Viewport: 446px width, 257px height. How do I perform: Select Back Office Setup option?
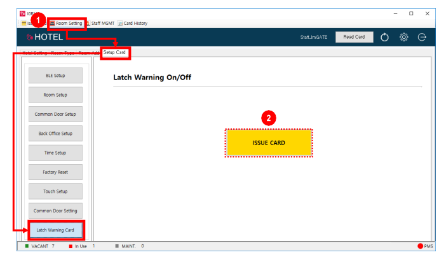[55, 134]
